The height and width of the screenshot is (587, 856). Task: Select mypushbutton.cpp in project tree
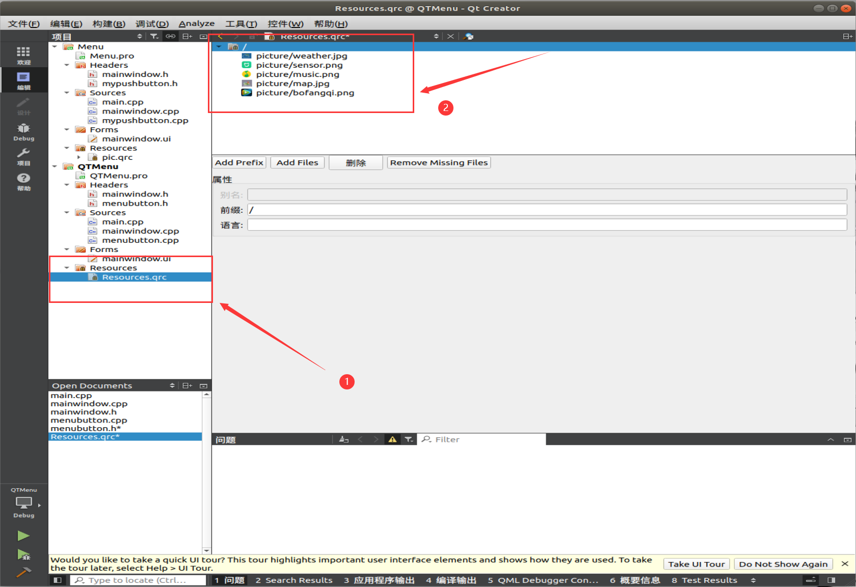click(145, 120)
